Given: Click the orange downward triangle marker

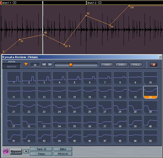Looking at the screenshot, I should pos(26,65).
